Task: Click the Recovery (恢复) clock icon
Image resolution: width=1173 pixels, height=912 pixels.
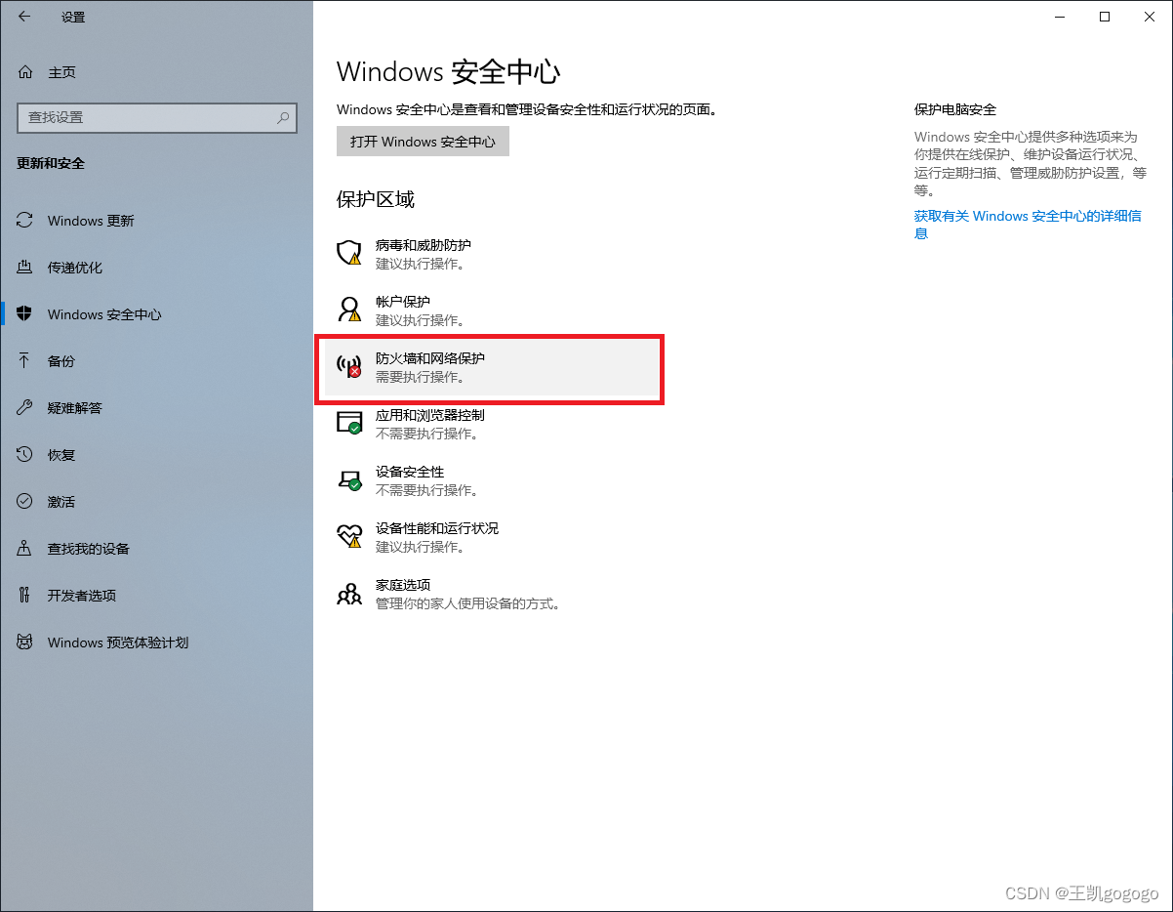Action: 25,455
